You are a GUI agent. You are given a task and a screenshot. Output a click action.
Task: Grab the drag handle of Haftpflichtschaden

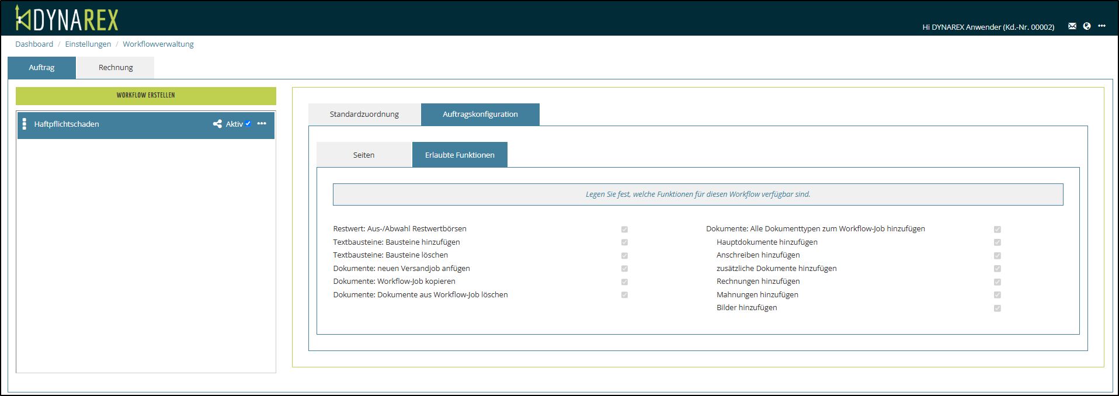tap(24, 124)
